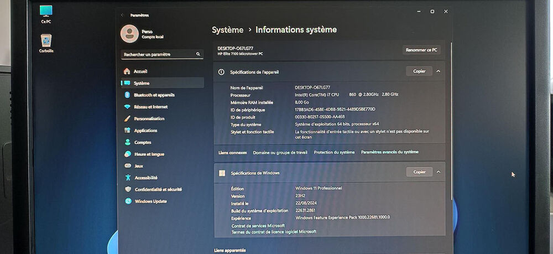The height and width of the screenshot is (254, 553).
Task: Go to Confidentialité et sécurité settings
Action: [x=163, y=189]
